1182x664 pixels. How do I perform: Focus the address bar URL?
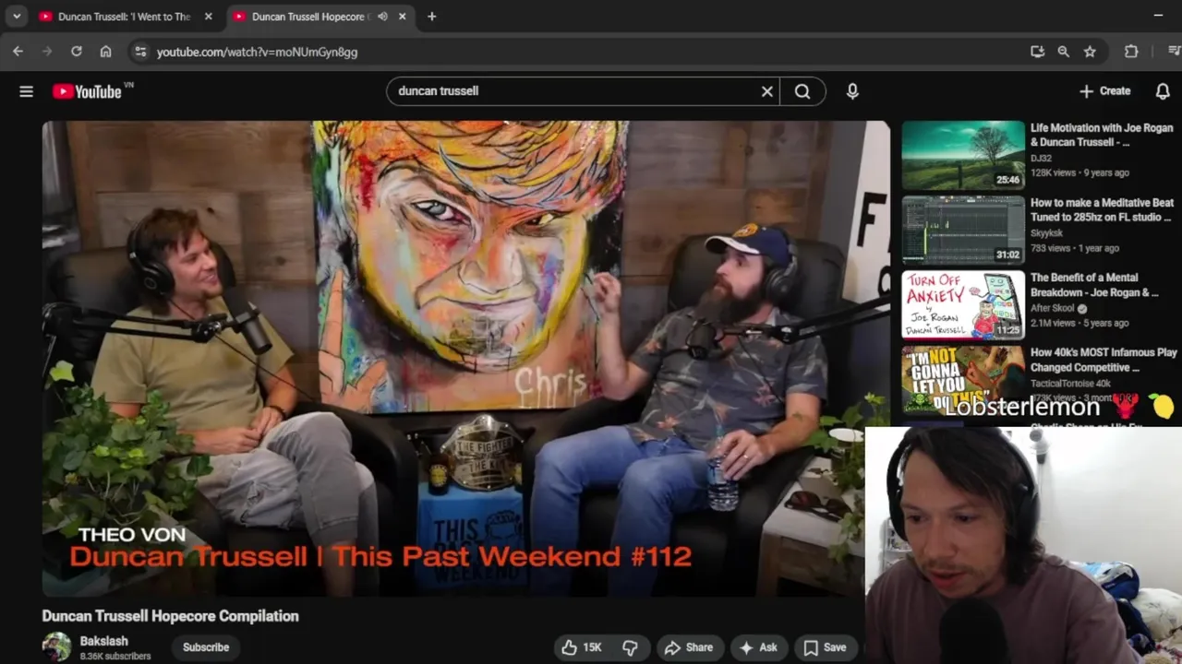click(x=257, y=53)
